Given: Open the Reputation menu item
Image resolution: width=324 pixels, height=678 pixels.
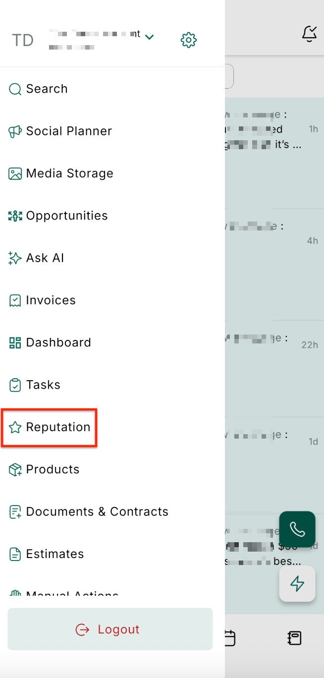Looking at the screenshot, I should pos(58,427).
